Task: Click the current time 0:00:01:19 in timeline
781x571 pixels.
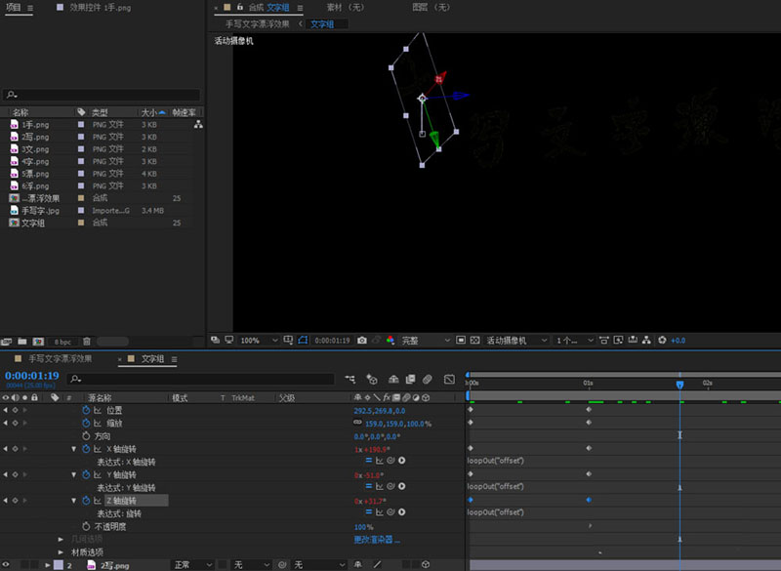Action: pos(32,376)
